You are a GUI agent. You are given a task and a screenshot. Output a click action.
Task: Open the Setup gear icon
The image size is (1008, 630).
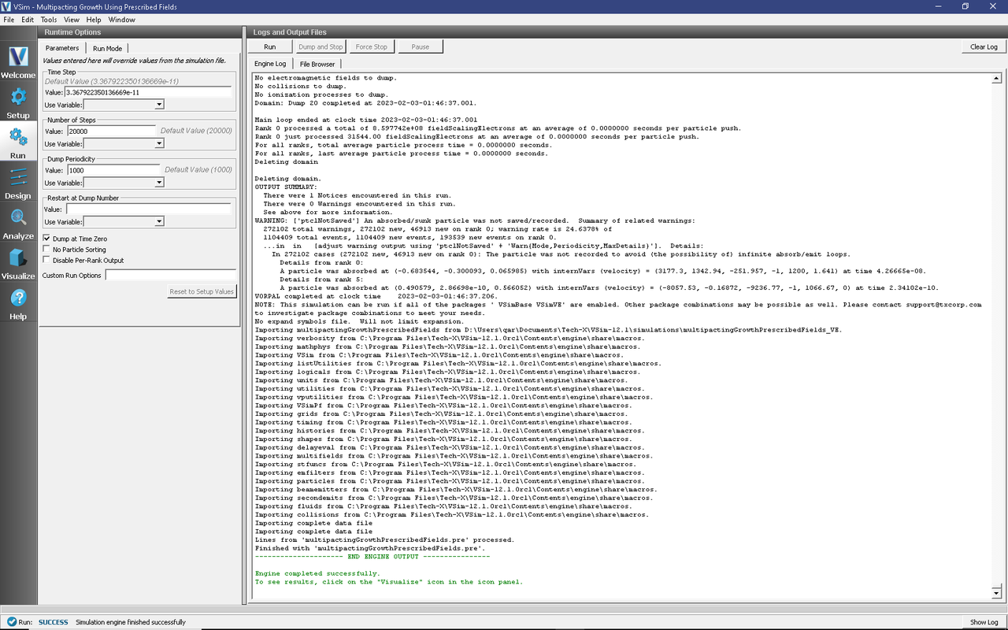[x=18, y=102]
